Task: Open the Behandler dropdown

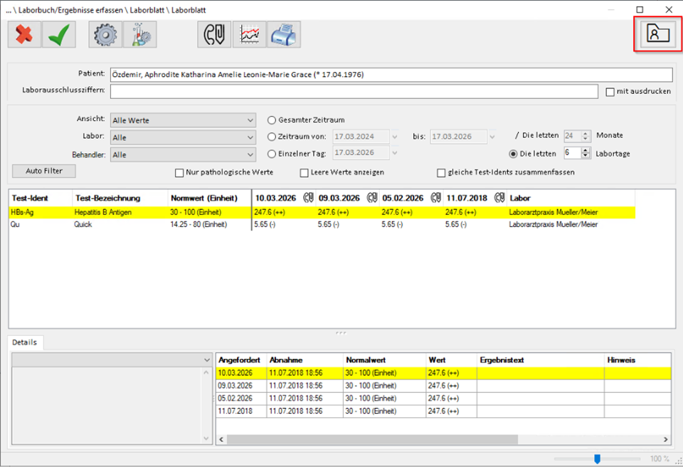Action: (181, 152)
